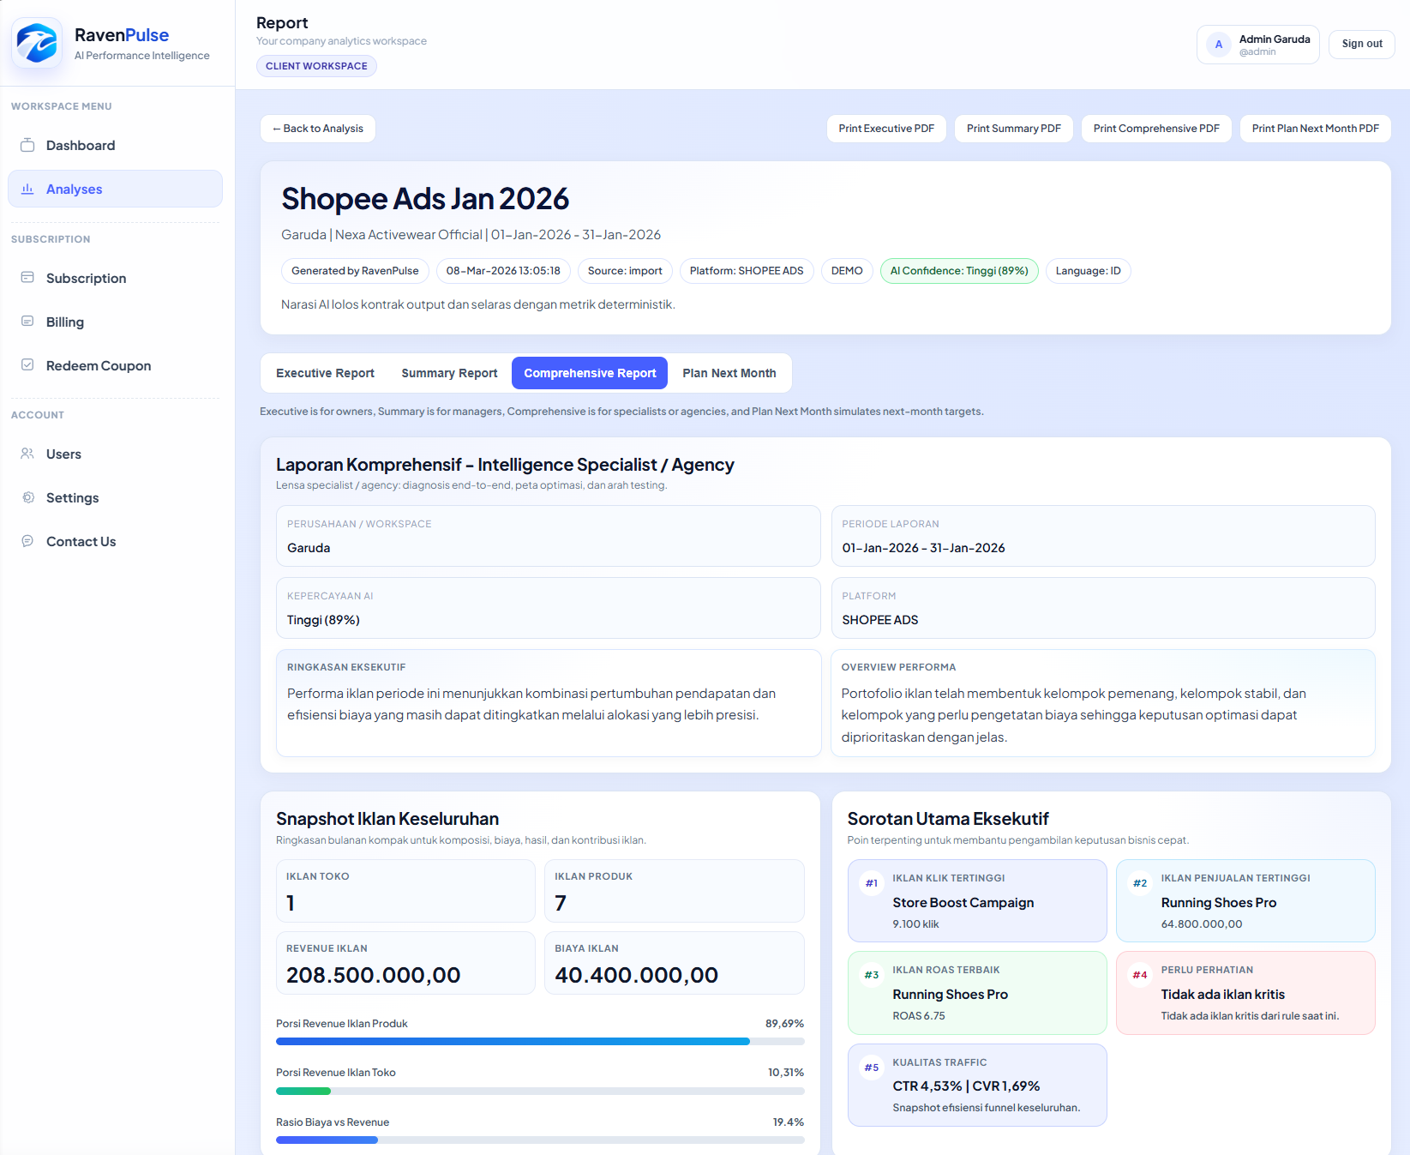Open Billing using its sidebar icon
The image size is (1410, 1155).
pos(28,322)
